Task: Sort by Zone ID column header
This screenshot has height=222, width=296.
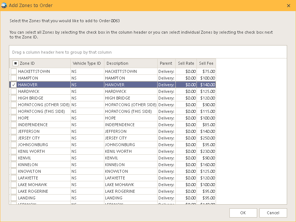Action: click(x=43, y=63)
